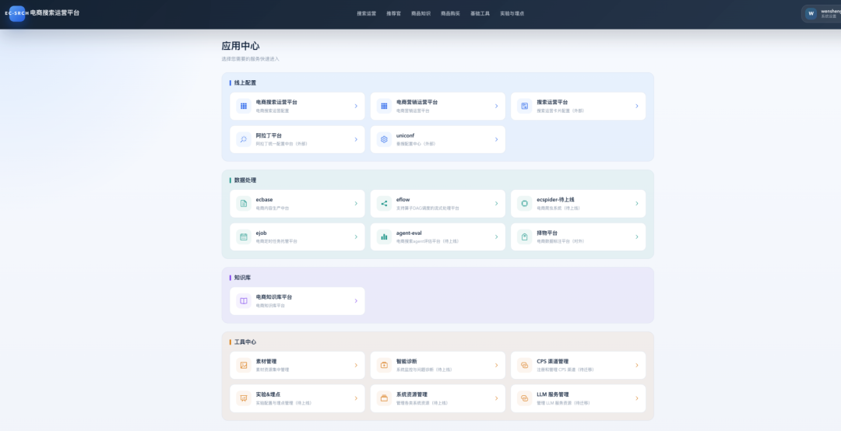The image size is (841, 431).
Task: Click the grid icon of 电商搜索运营平台 card
Action: [244, 106]
